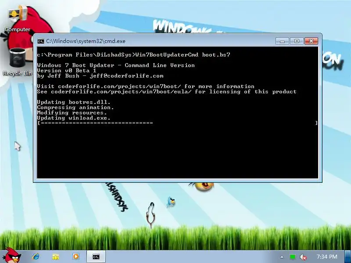Viewport: 351px width, 263px height.
Task: Click the Win7BootUpdaterCmd boot.bs7 command line
Action: [x=134, y=55]
